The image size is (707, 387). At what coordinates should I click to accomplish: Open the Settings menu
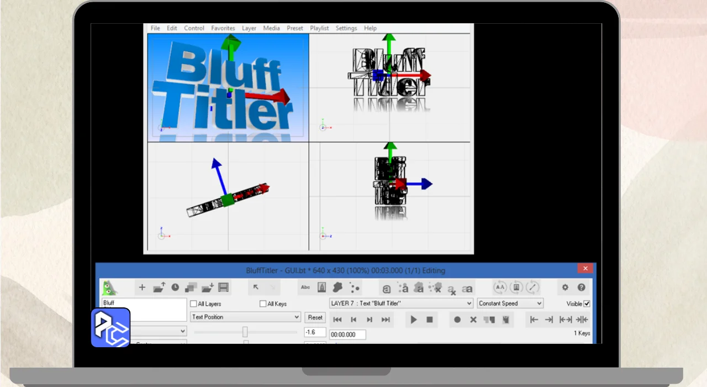[346, 28]
